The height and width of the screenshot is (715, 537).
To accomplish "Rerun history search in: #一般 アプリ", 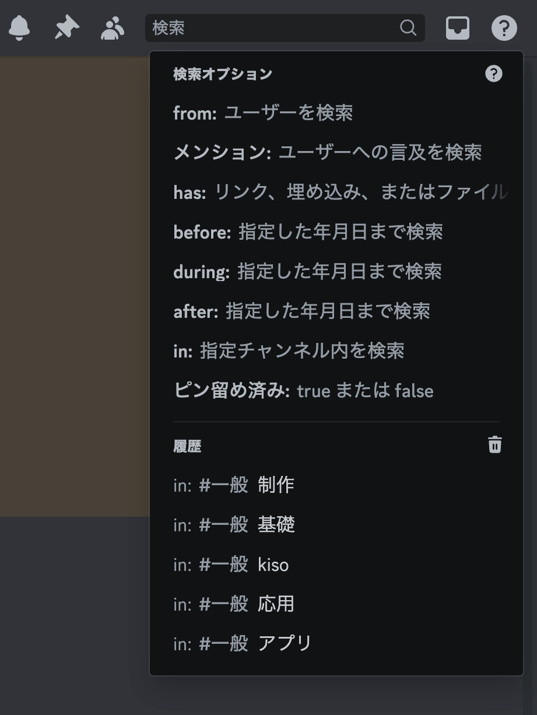I will 336,643.
